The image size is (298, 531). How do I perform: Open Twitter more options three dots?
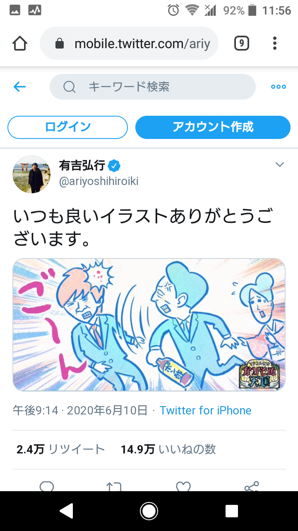click(x=278, y=87)
